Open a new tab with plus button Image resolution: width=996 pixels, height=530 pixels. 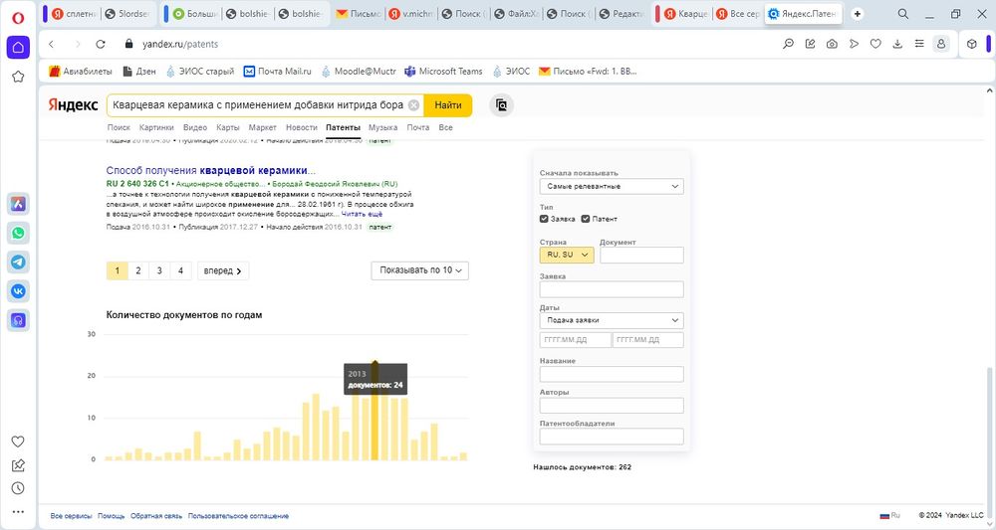click(858, 14)
